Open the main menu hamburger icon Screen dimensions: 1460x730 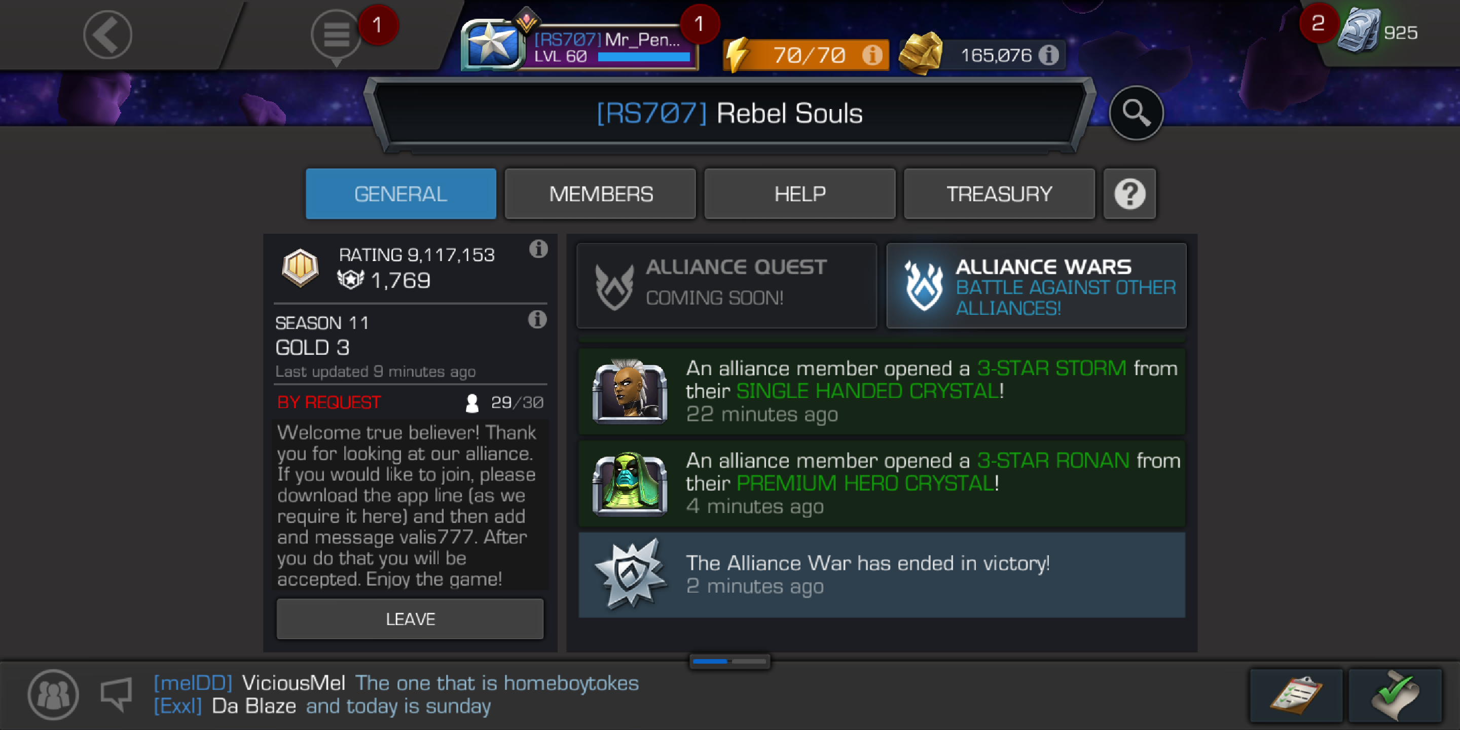[336, 35]
